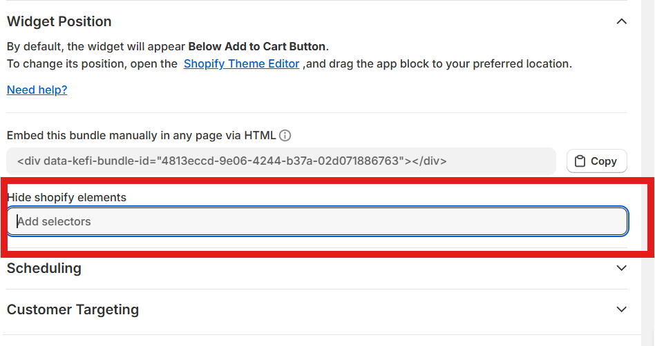Click the bundle embed div code snippet
The width and height of the screenshot is (655, 346).
pyautogui.click(x=232, y=161)
